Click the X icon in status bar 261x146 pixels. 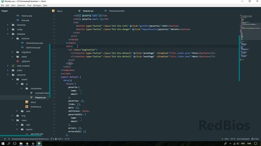[x=9, y=139]
